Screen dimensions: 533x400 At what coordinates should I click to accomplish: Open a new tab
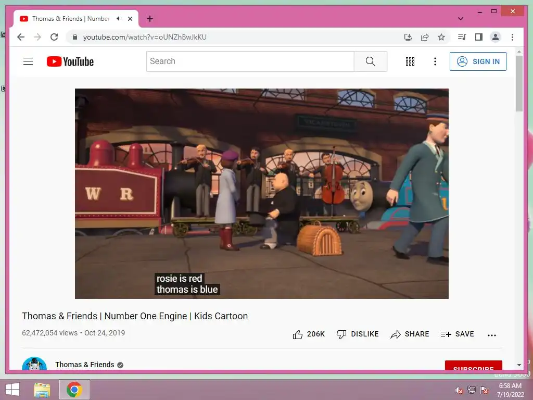pos(149,19)
